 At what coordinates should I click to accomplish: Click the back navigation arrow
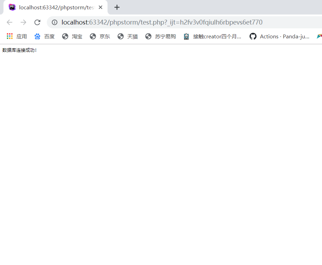point(9,22)
